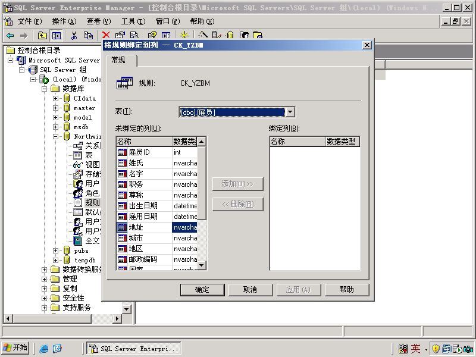Click unbound list scrollbar down arrow
The height and width of the screenshot is (357, 476).
click(x=202, y=265)
